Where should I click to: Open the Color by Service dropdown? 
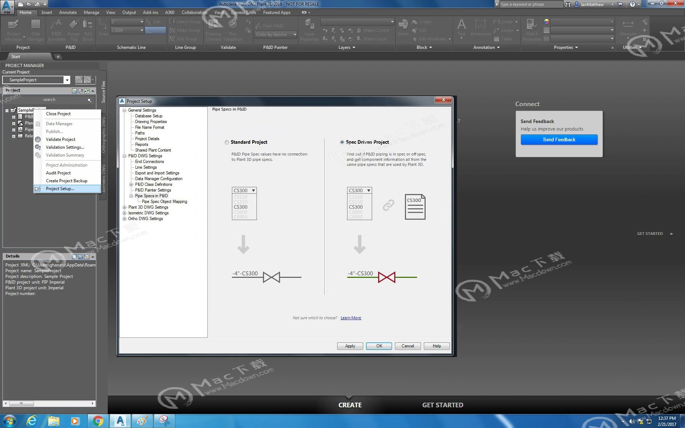click(276, 35)
